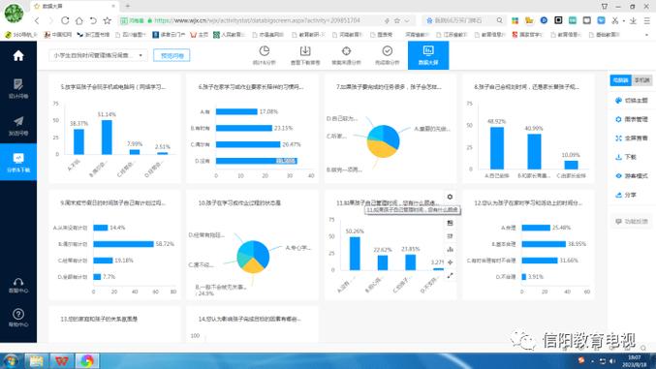656x369 pixels.
Task: Click the dropdown chevron beside the address bar star
Action: 407,20
